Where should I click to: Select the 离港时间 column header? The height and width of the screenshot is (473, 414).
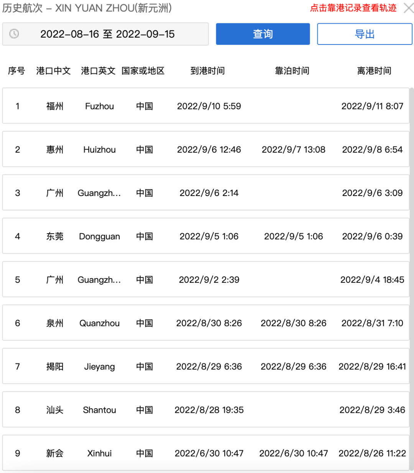[x=374, y=71]
